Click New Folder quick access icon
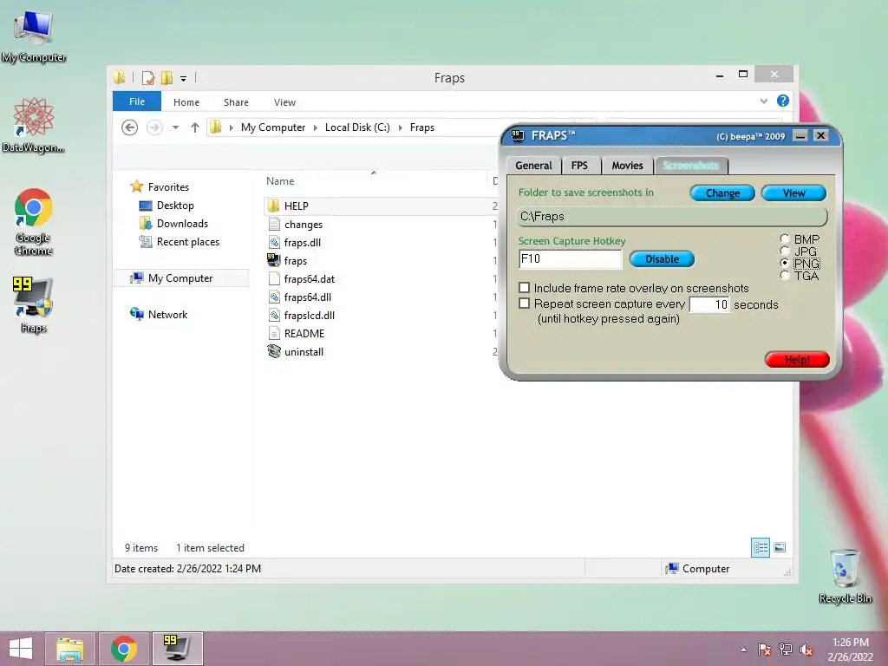The height and width of the screenshot is (666, 888). point(166,77)
